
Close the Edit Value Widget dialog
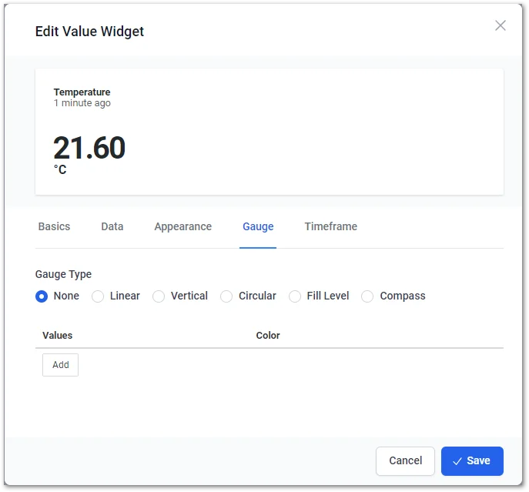[x=500, y=25]
